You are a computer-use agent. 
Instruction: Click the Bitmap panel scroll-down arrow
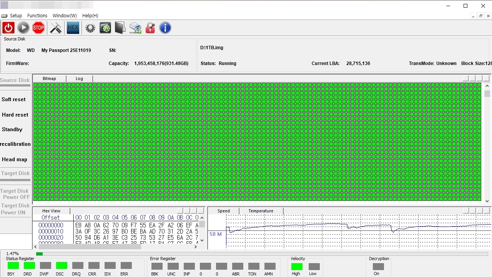coord(487,201)
